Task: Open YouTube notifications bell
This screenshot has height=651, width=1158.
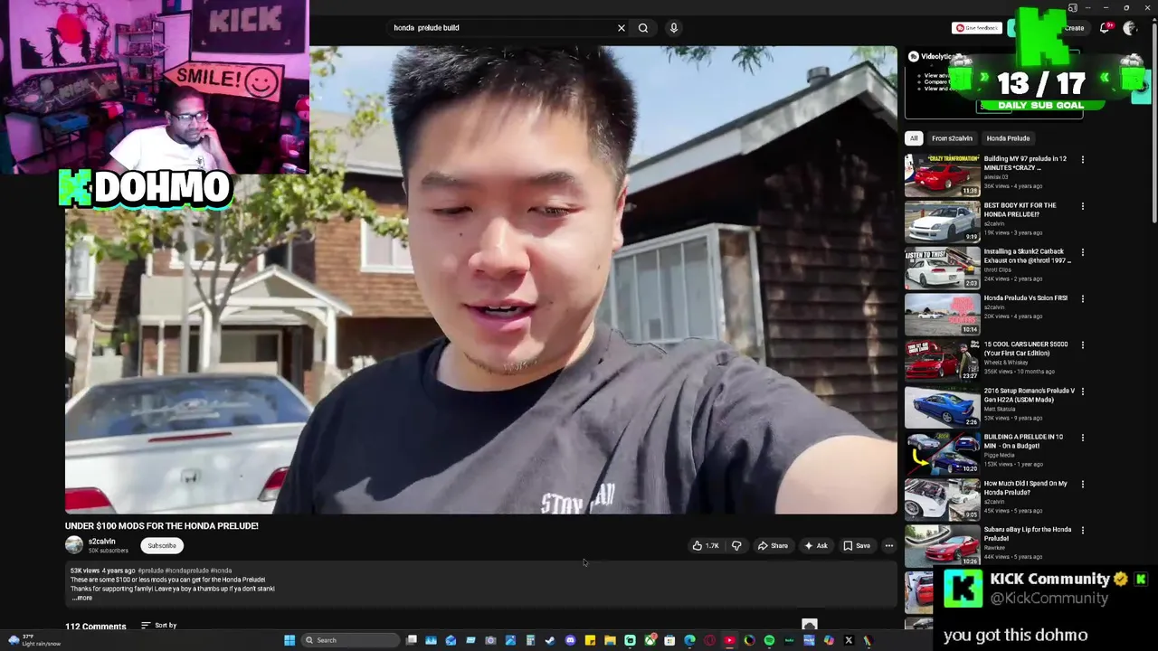Action: click(x=1105, y=28)
